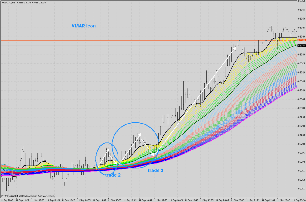Click the black 0.8335 current price tag

tap(301, 45)
